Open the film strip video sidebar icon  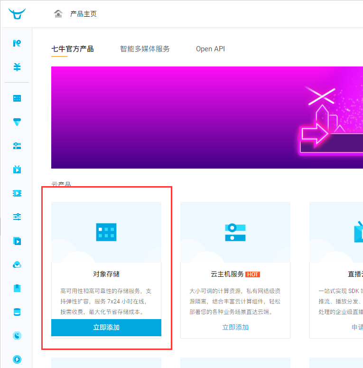point(17,193)
